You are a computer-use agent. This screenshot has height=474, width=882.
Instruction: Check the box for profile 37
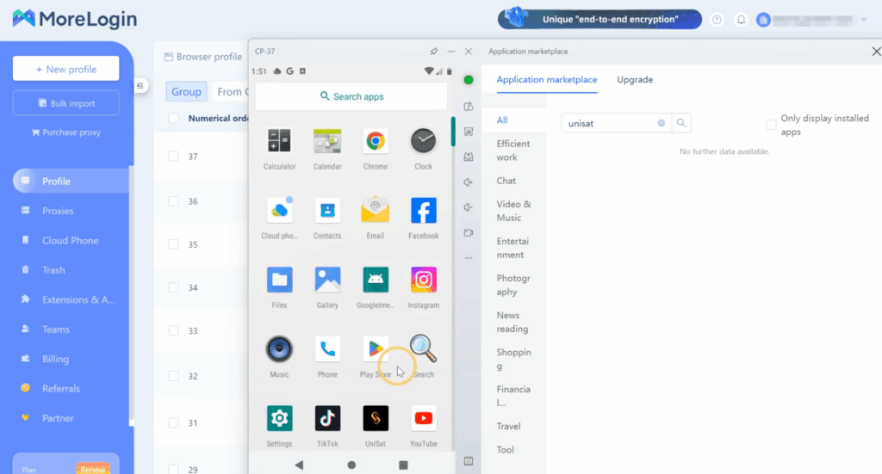[173, 157]
